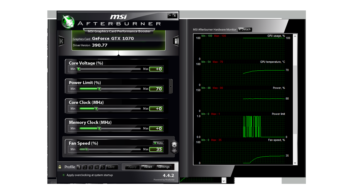Select Profile slot 3
The width and height of the screenshot is (353, 194).
[91, 167]
